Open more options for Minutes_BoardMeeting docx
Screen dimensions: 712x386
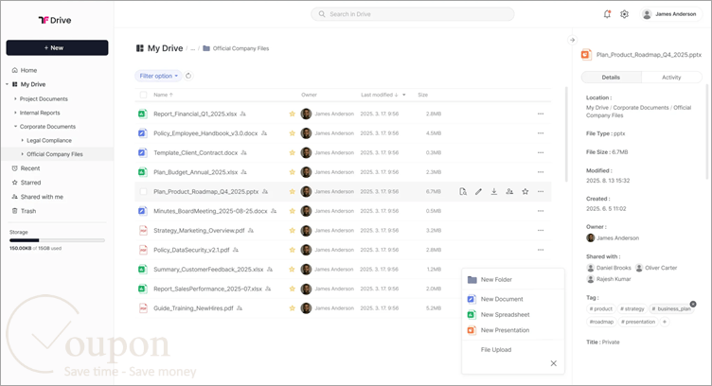pos(541,211)
